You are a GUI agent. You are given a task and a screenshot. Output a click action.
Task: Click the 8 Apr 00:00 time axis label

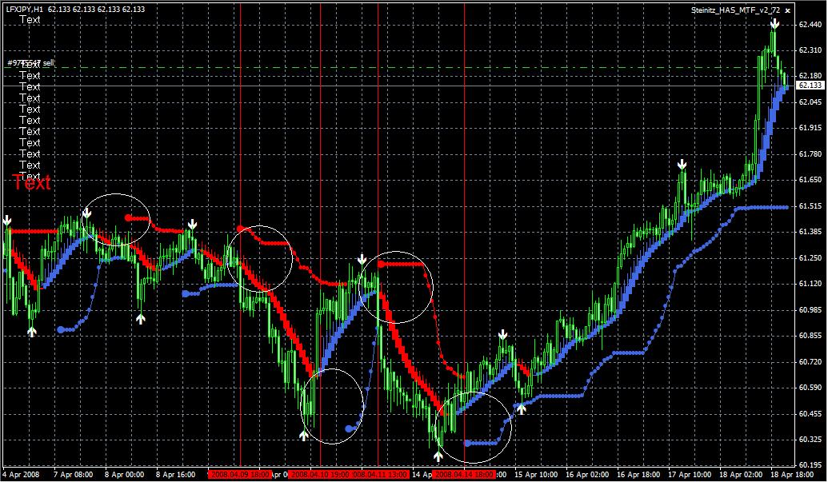125,475
